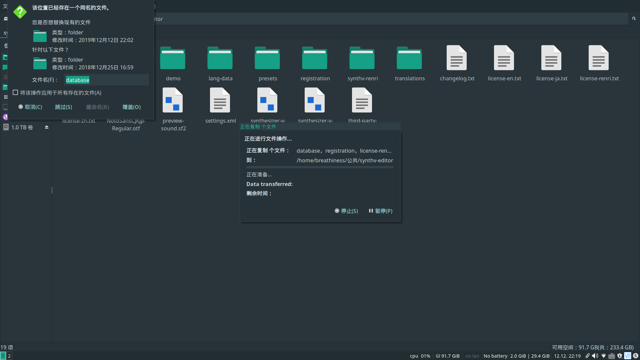Switch to workspace 2
This screenshot has width=640, height=360.
pyautogui.click(x=9, y=356)
